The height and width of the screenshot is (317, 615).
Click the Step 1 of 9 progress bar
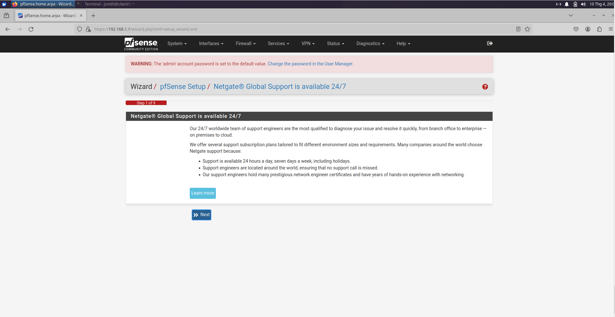click(x=146, y=103)
